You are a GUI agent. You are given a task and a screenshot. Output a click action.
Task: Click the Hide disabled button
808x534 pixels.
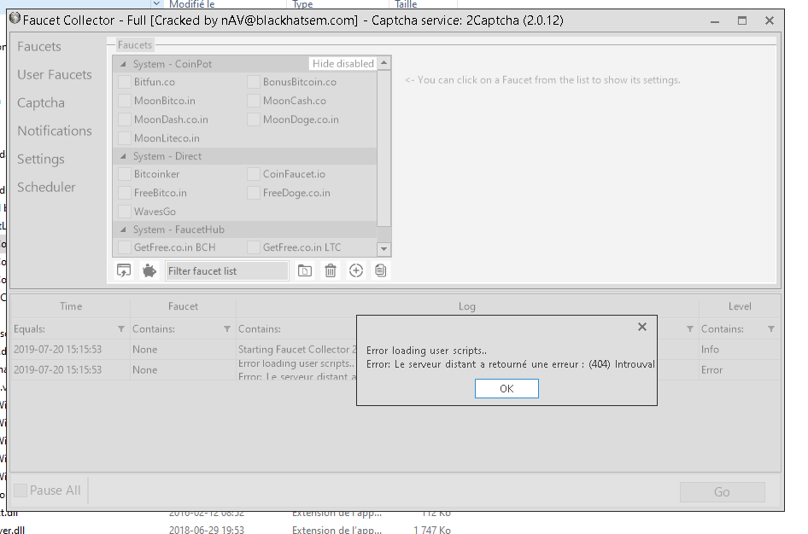(x=343, y=64)
